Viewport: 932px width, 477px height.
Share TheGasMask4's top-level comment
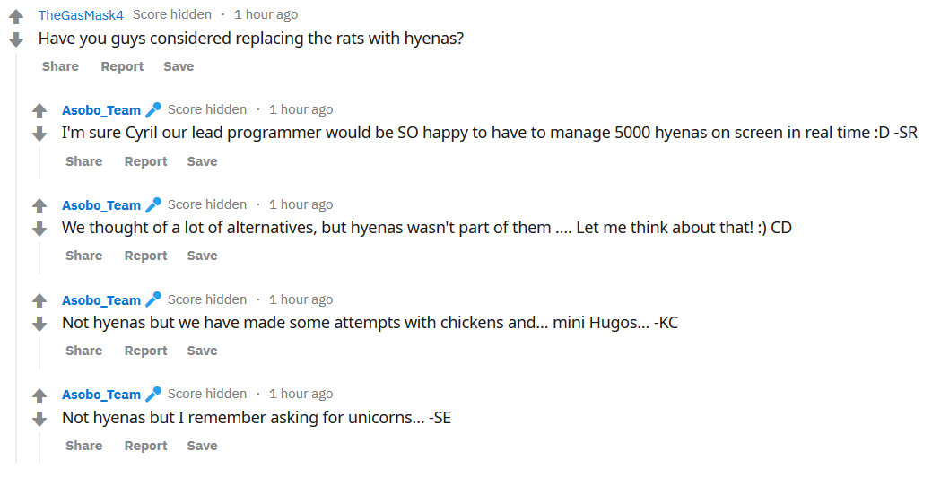click(60, 66)
